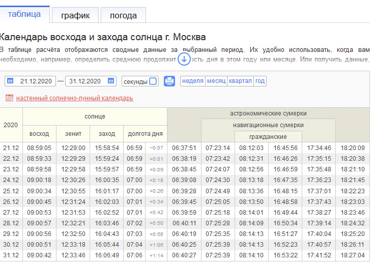Viewport: 375px width, 265px height.
Task: Click the гражданские header
Action: [x=268, y=137]
